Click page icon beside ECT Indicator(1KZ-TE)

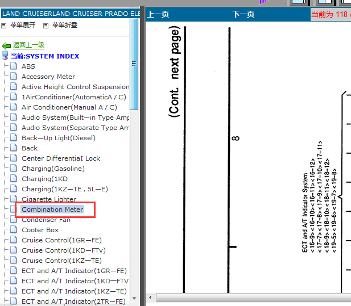[x=14, y=291]
